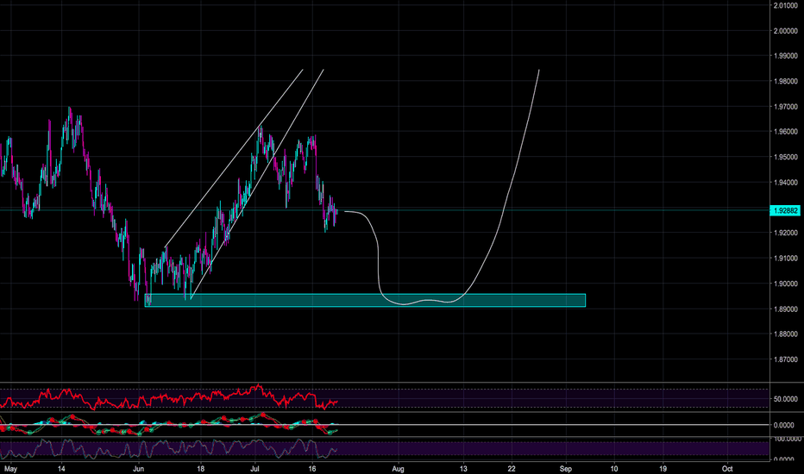Click the 22 date label on time axis

pyautogui.click(x=512, y=468)
